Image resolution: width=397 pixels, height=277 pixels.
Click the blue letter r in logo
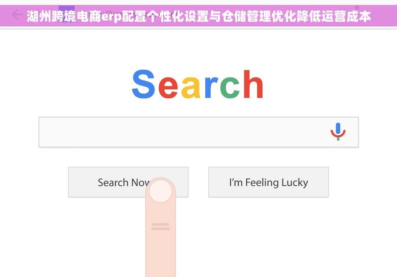coord(211,87)
